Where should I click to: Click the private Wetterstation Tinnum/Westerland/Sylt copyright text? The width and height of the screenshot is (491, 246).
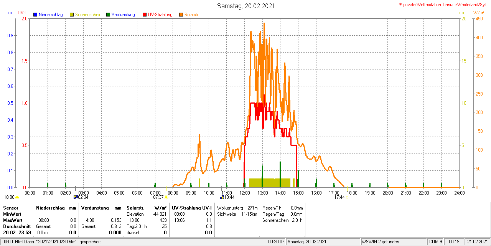click(443, 4)
